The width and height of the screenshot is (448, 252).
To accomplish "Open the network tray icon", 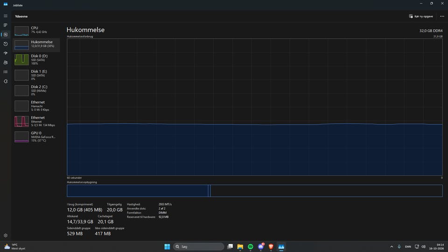I will 417,246.
